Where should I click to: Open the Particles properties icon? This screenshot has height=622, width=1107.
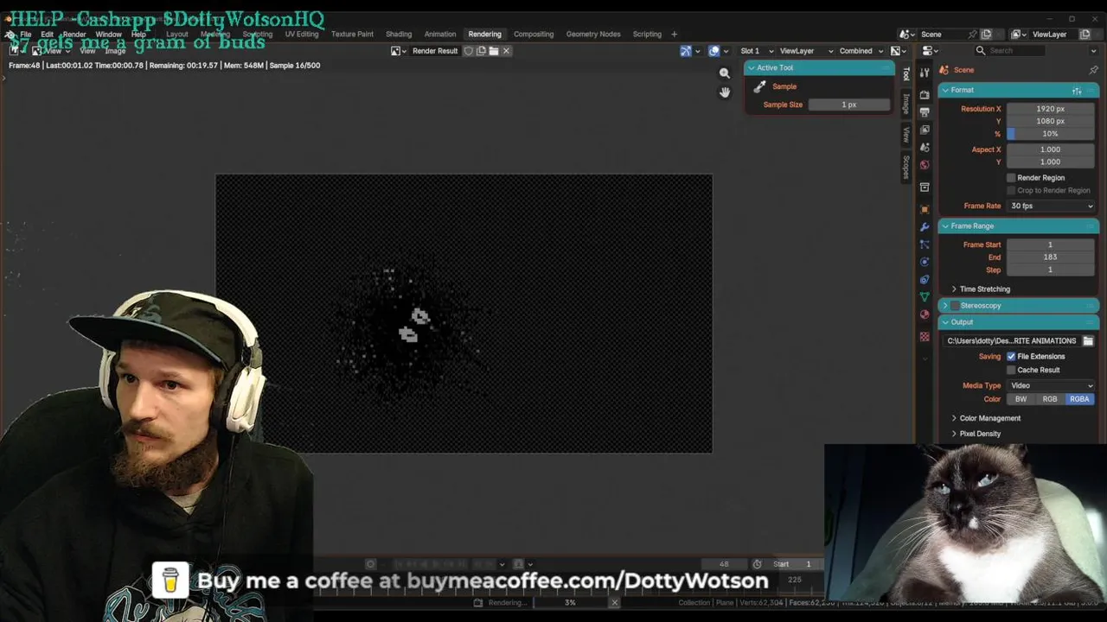(x=925, y=244)
